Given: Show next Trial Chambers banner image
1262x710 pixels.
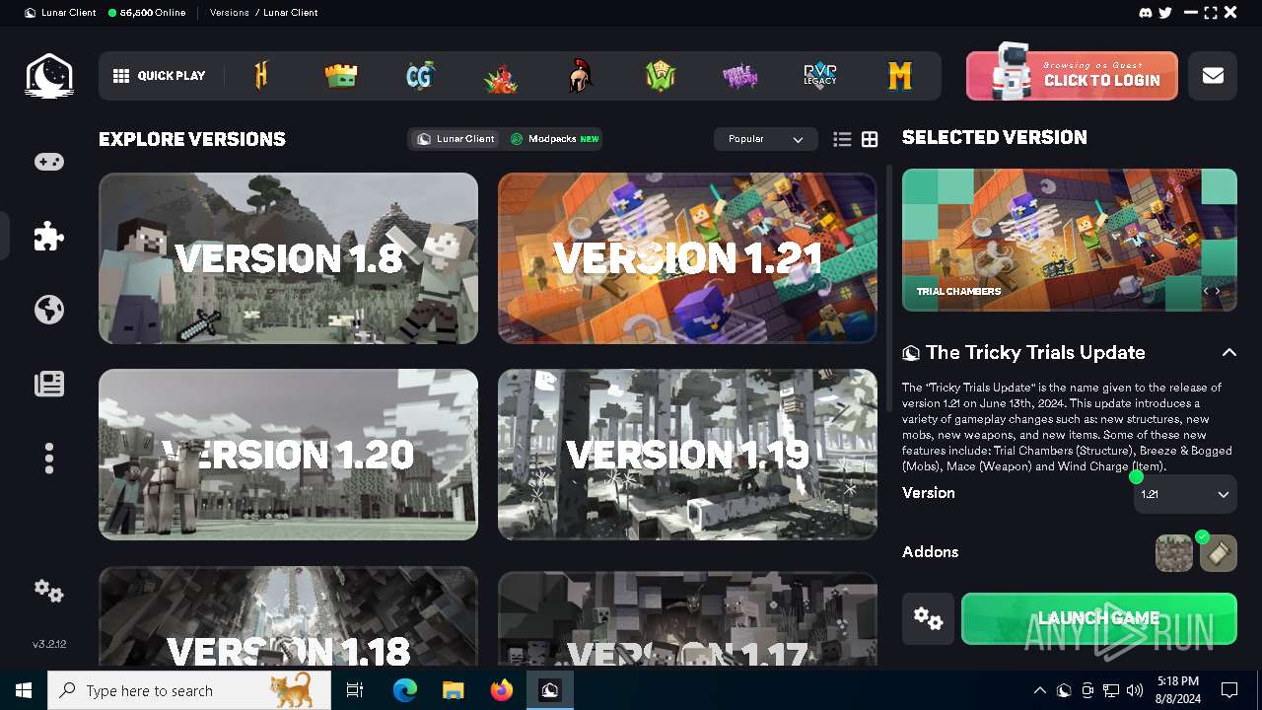Looking at the screenshot, I should (x=1219, y=292).
